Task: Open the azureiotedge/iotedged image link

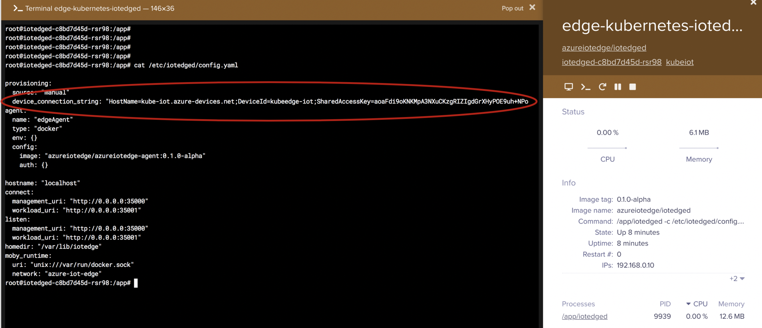Action: 604,47
